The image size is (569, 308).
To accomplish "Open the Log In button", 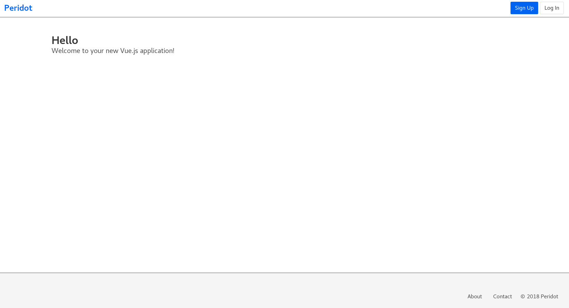I will tap(552, 8).
